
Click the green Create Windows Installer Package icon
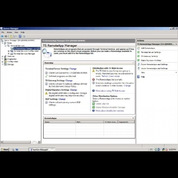click(x=94, y=107)
